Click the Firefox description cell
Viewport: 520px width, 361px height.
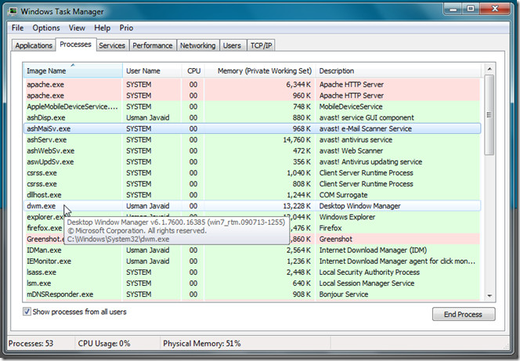330,228
